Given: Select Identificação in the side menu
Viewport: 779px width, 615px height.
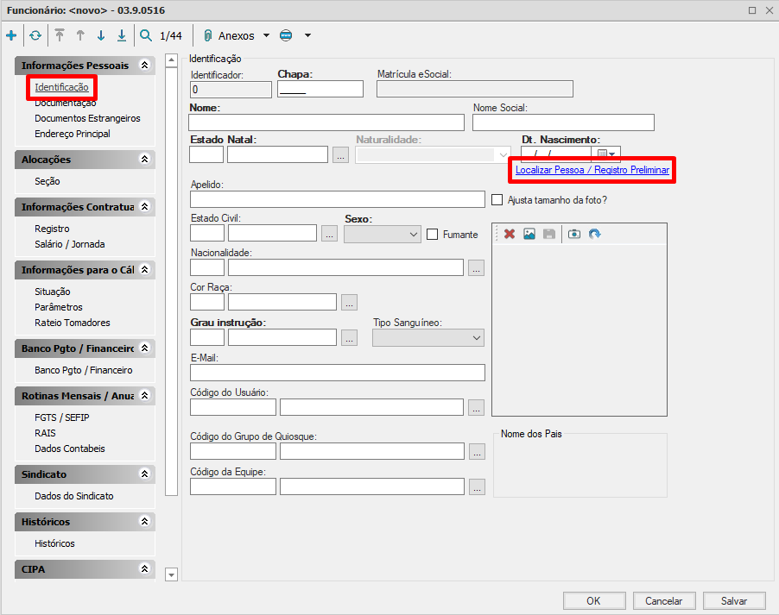Looking at the screenshot, I should [x=61, y=87].
